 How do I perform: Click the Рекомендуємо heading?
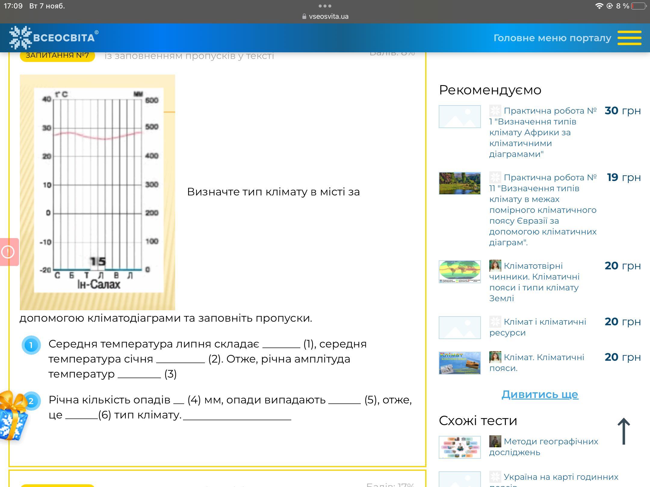[490, 90]
